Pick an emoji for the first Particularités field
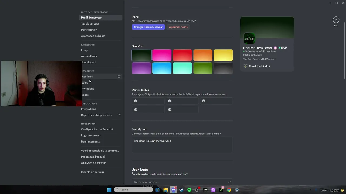 (135, 101)
